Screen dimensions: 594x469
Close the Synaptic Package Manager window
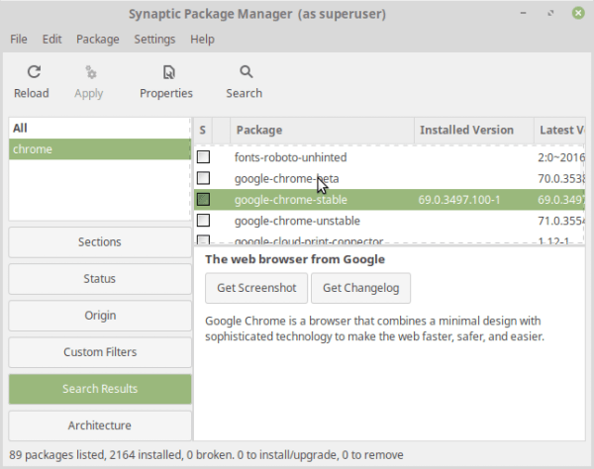578,13
